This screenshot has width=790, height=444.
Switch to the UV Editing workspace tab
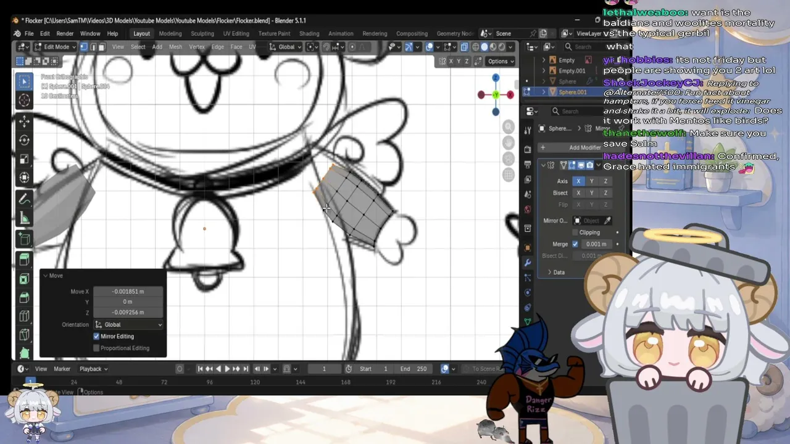(x=236, y=33)
